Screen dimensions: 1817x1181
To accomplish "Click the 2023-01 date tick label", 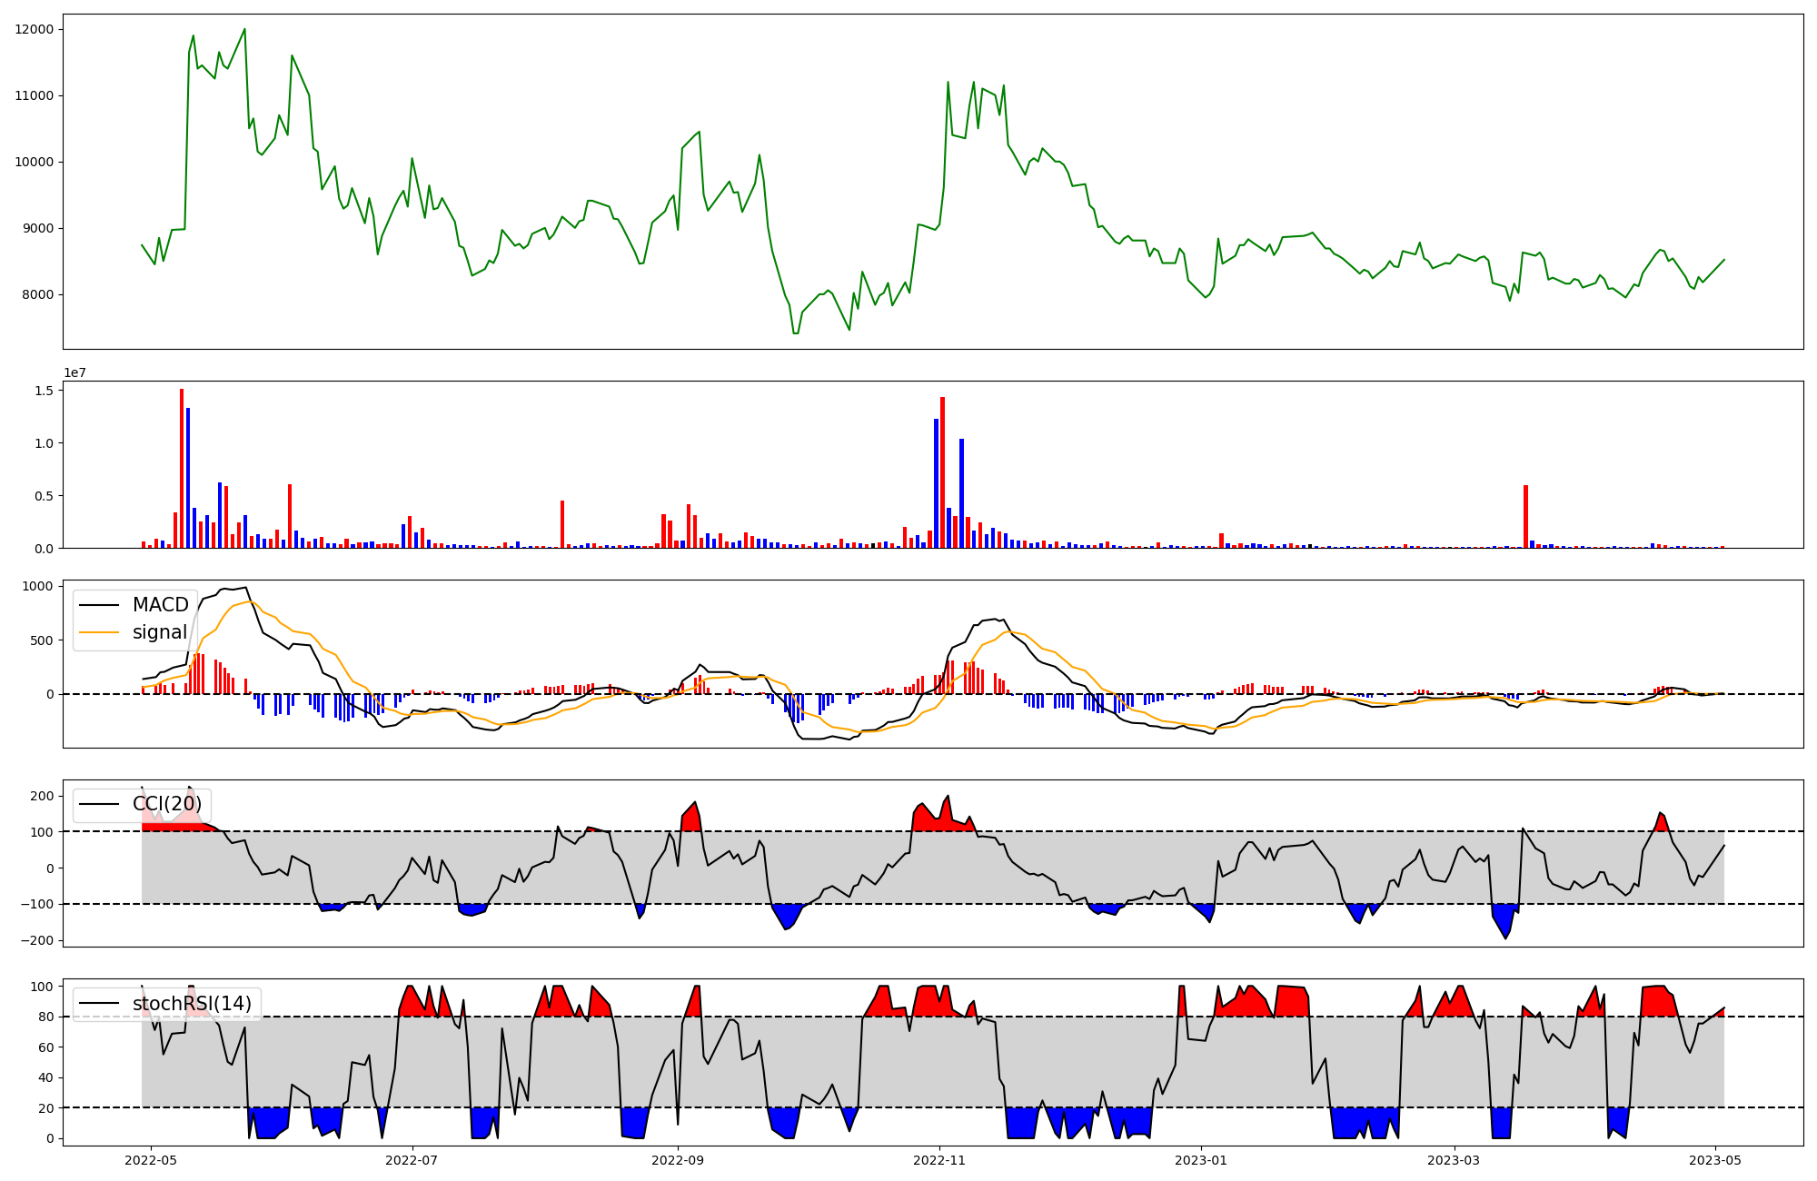I will [x=1201, y=1160].
